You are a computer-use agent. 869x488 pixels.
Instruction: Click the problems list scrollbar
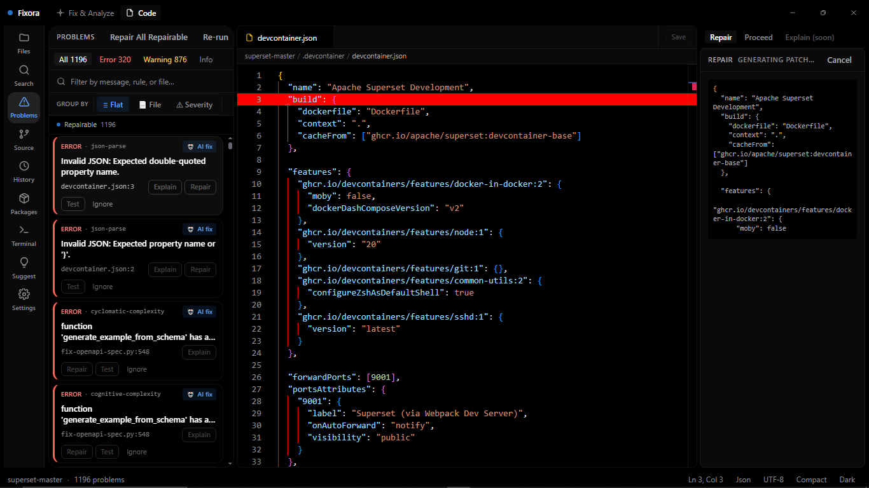pyautogui.click(x=230, y=146)
